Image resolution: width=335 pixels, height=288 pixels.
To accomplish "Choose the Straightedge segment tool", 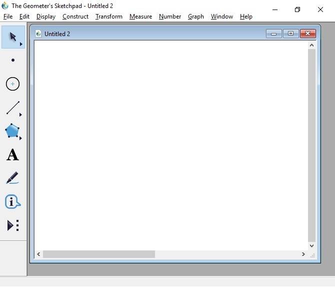I will point(12,108).
